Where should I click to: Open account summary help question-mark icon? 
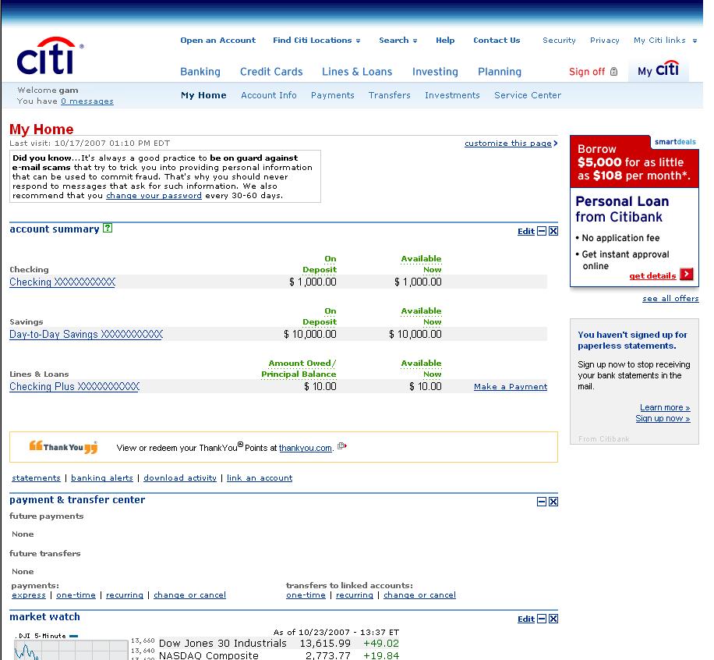pos(108,228)
